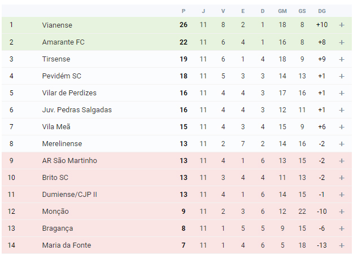Click plus icon for Brito SC

342,178
